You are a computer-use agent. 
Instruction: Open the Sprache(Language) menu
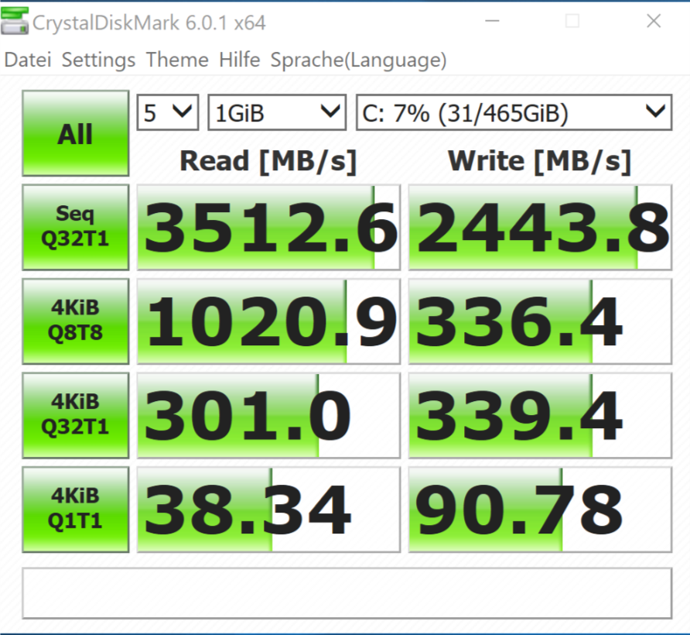pos(359,60)
